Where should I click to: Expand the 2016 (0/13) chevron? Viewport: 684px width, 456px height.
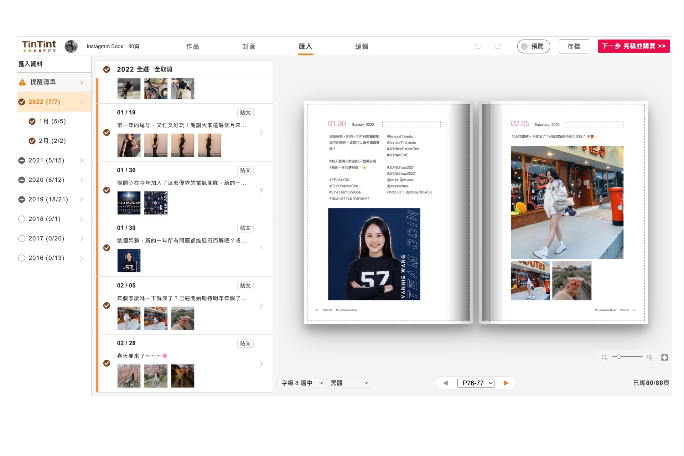tap(82, 258)
